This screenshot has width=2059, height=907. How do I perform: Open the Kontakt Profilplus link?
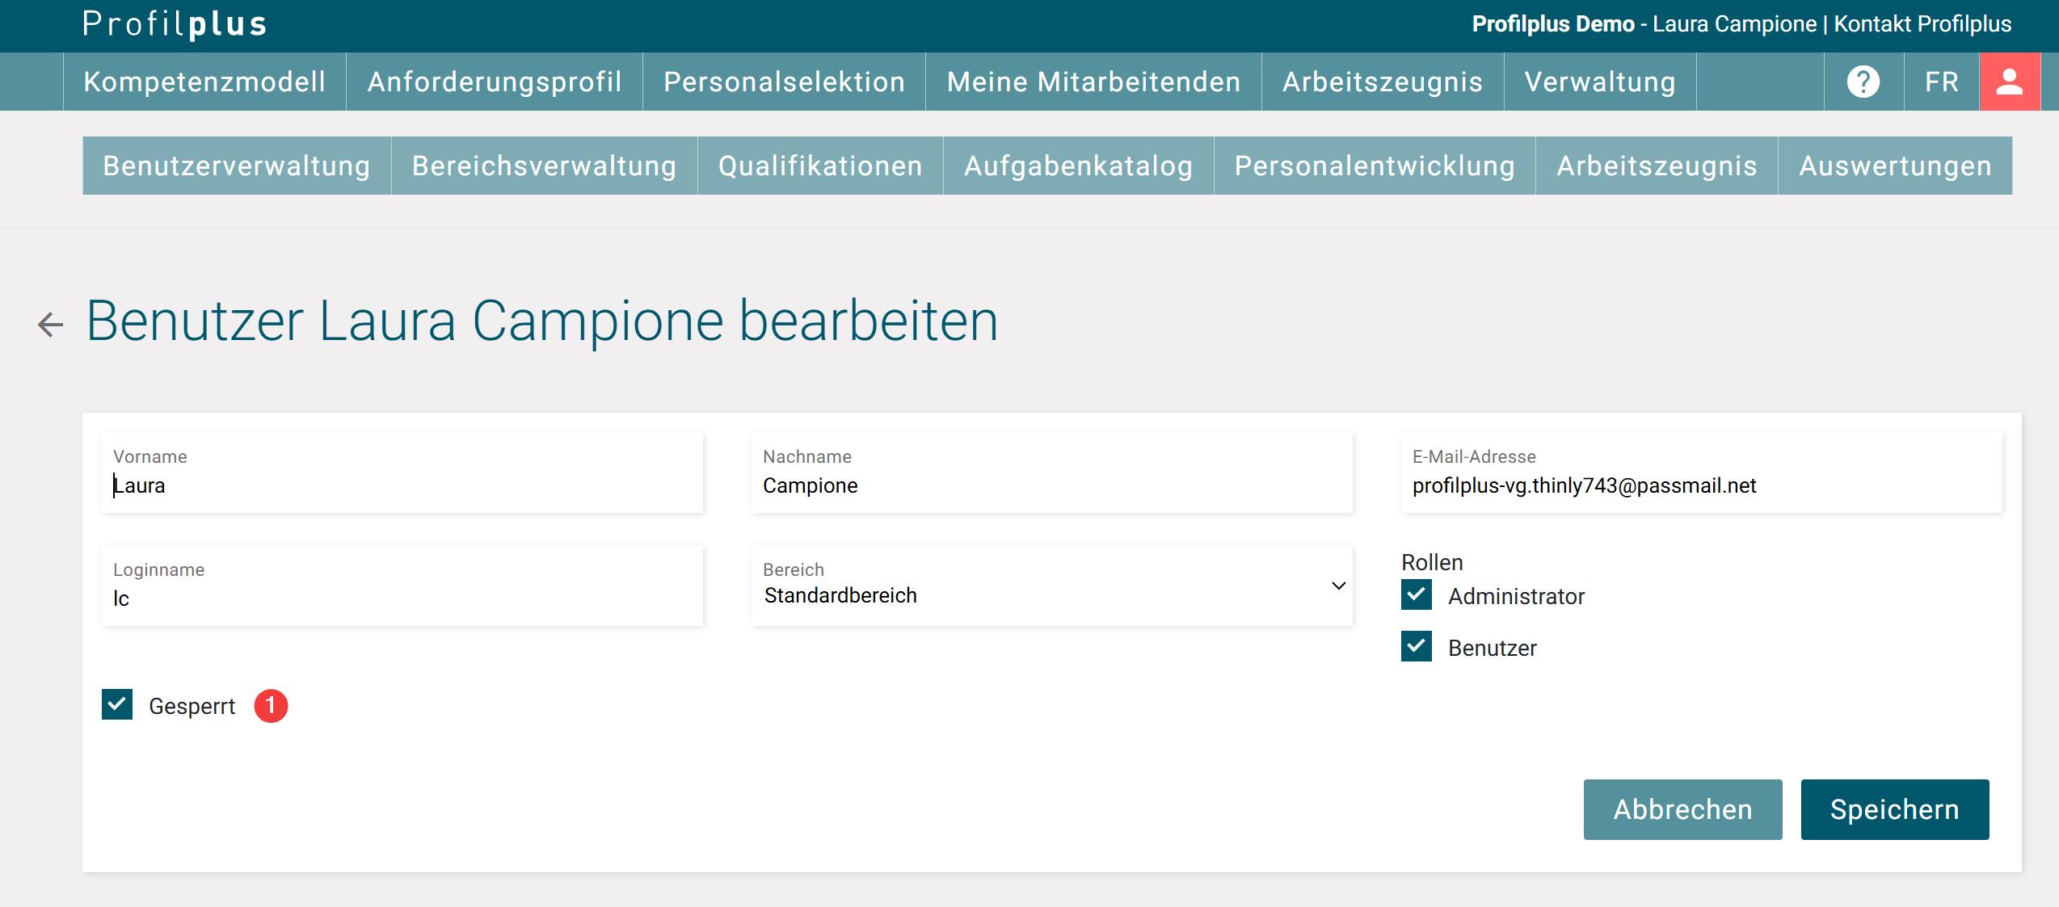pos(1922,24)
